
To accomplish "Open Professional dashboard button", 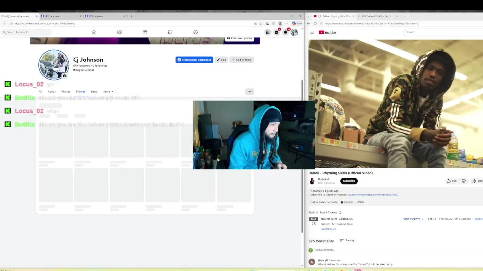I will (194, 60).
